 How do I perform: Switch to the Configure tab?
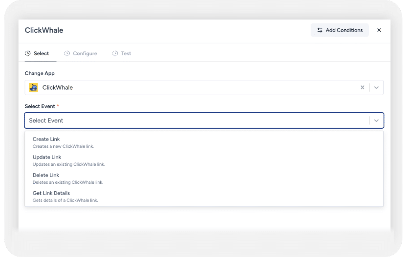[x=81, y=53]
